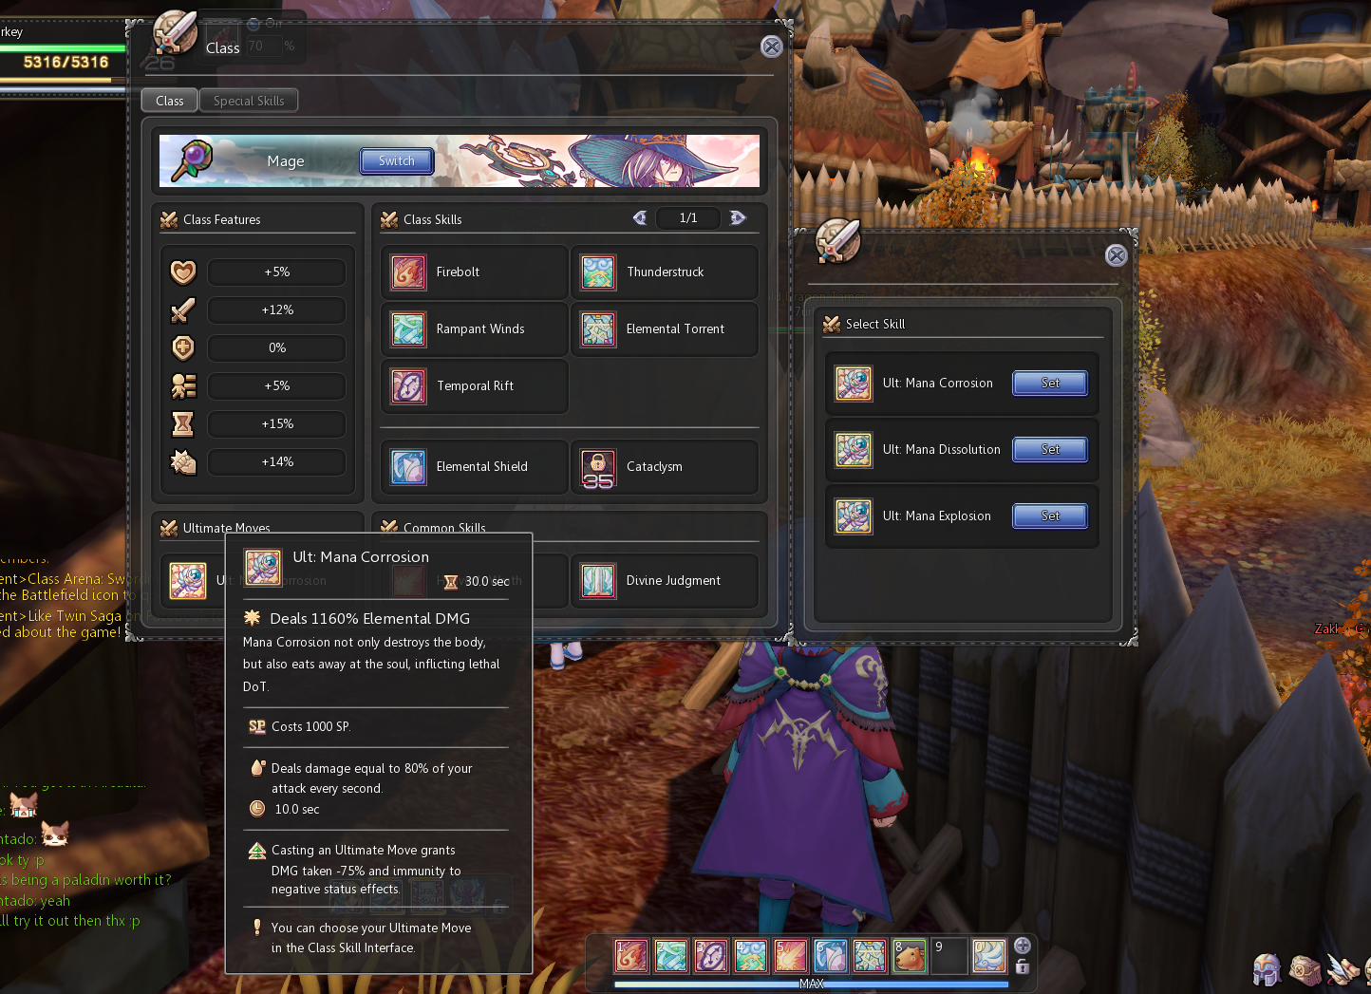Click the sword attack class feature icon
Image resolution: width=1371 pixels, height=994 pixels.
[x=183, y=310]
